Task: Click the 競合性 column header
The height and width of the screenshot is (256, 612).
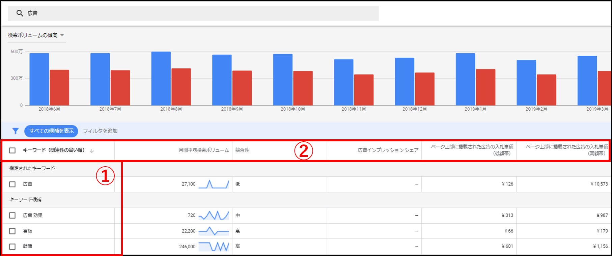Action: (x=242, y=150)
